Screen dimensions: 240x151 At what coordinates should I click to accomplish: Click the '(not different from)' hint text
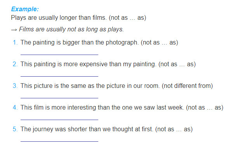pos(187,86)
